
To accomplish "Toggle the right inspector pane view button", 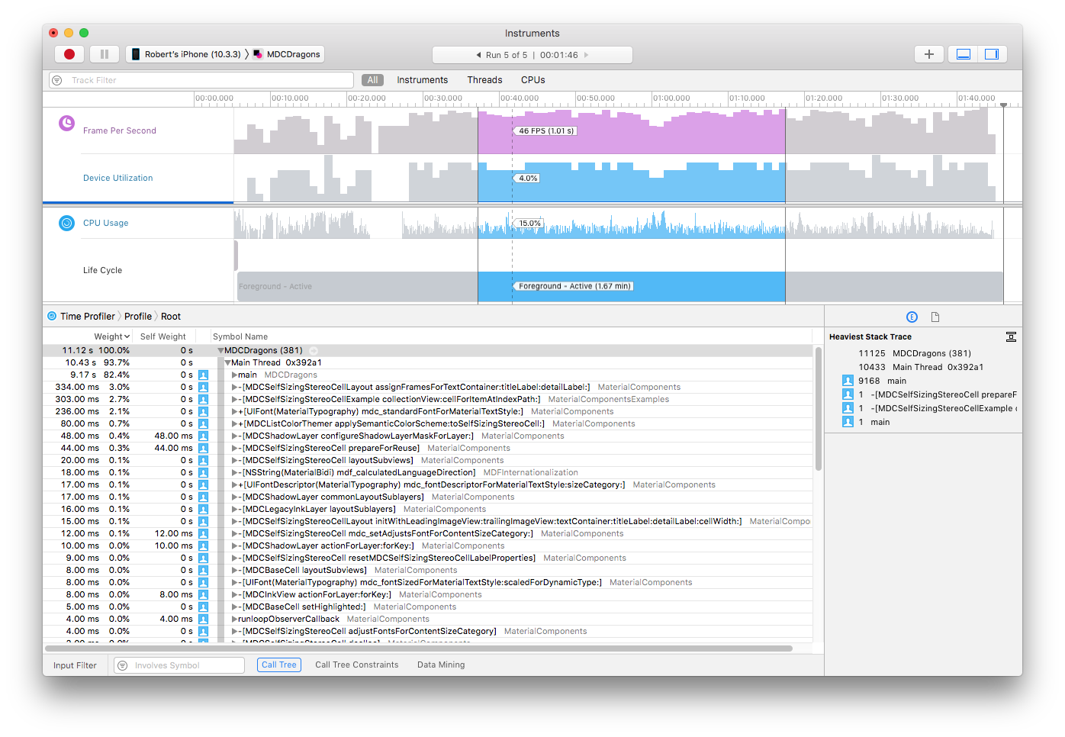I will pyautogui.click(x=992, y=54).
